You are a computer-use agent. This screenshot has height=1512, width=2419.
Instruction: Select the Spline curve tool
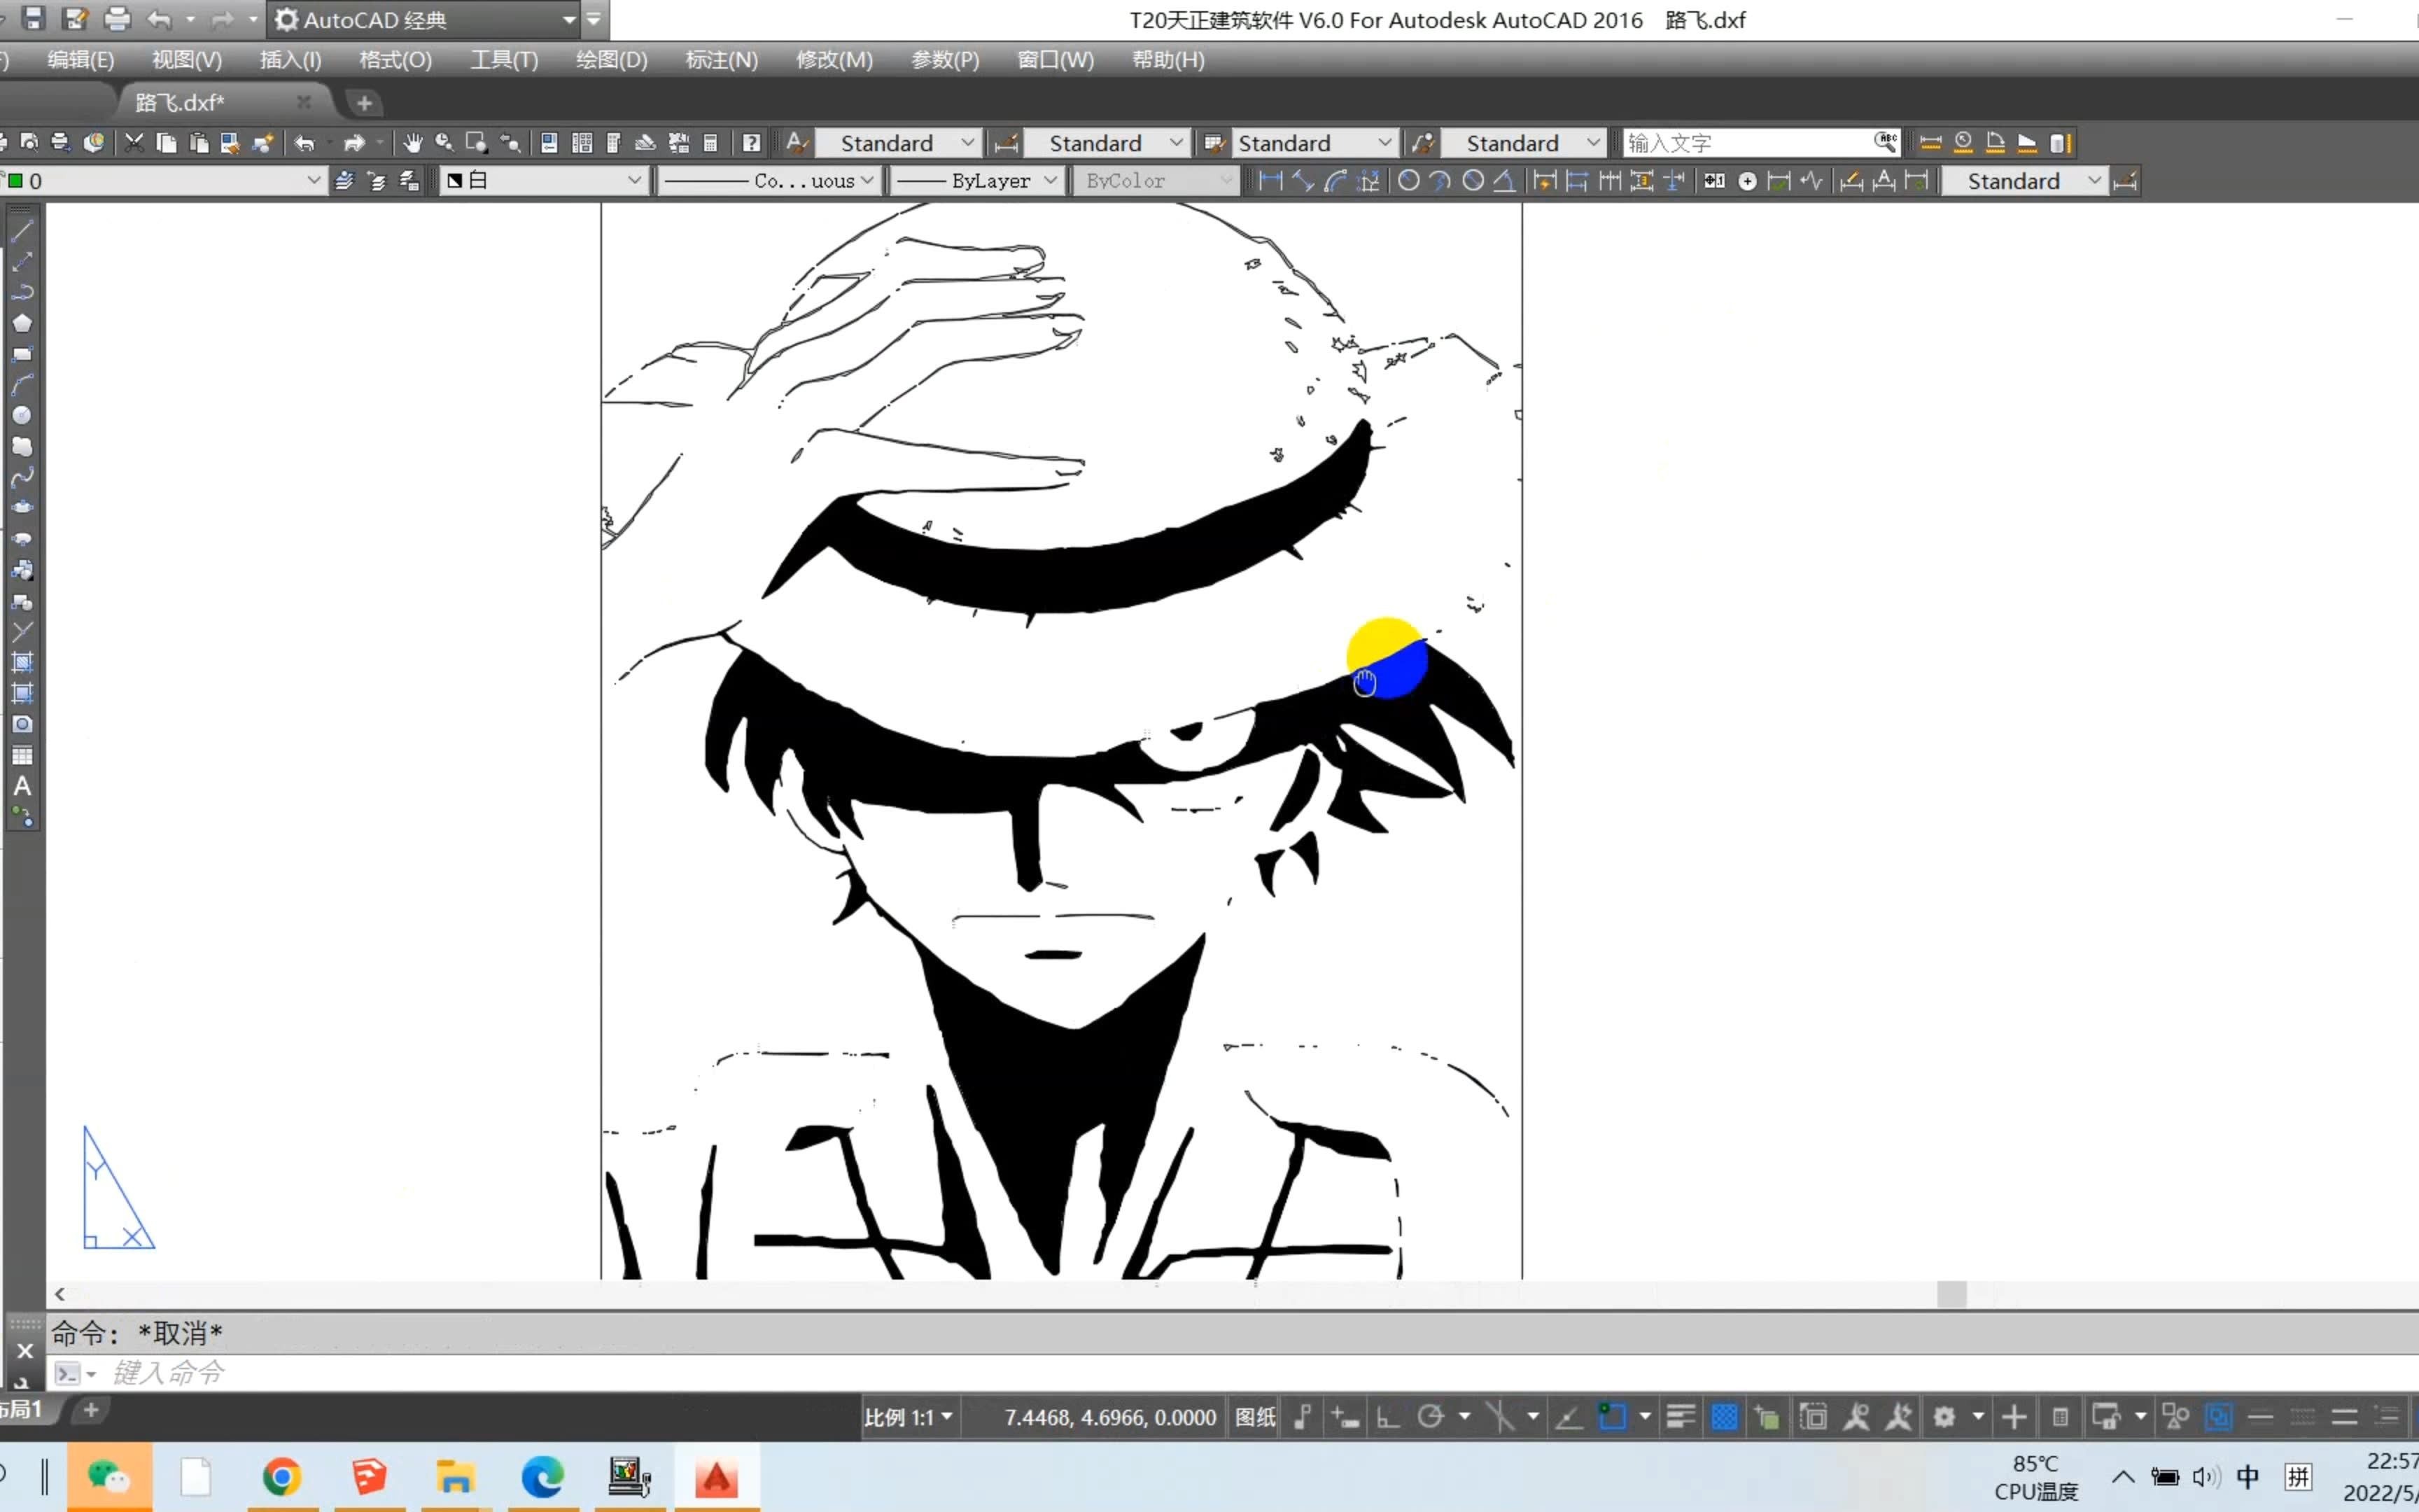tap(22, 477)
